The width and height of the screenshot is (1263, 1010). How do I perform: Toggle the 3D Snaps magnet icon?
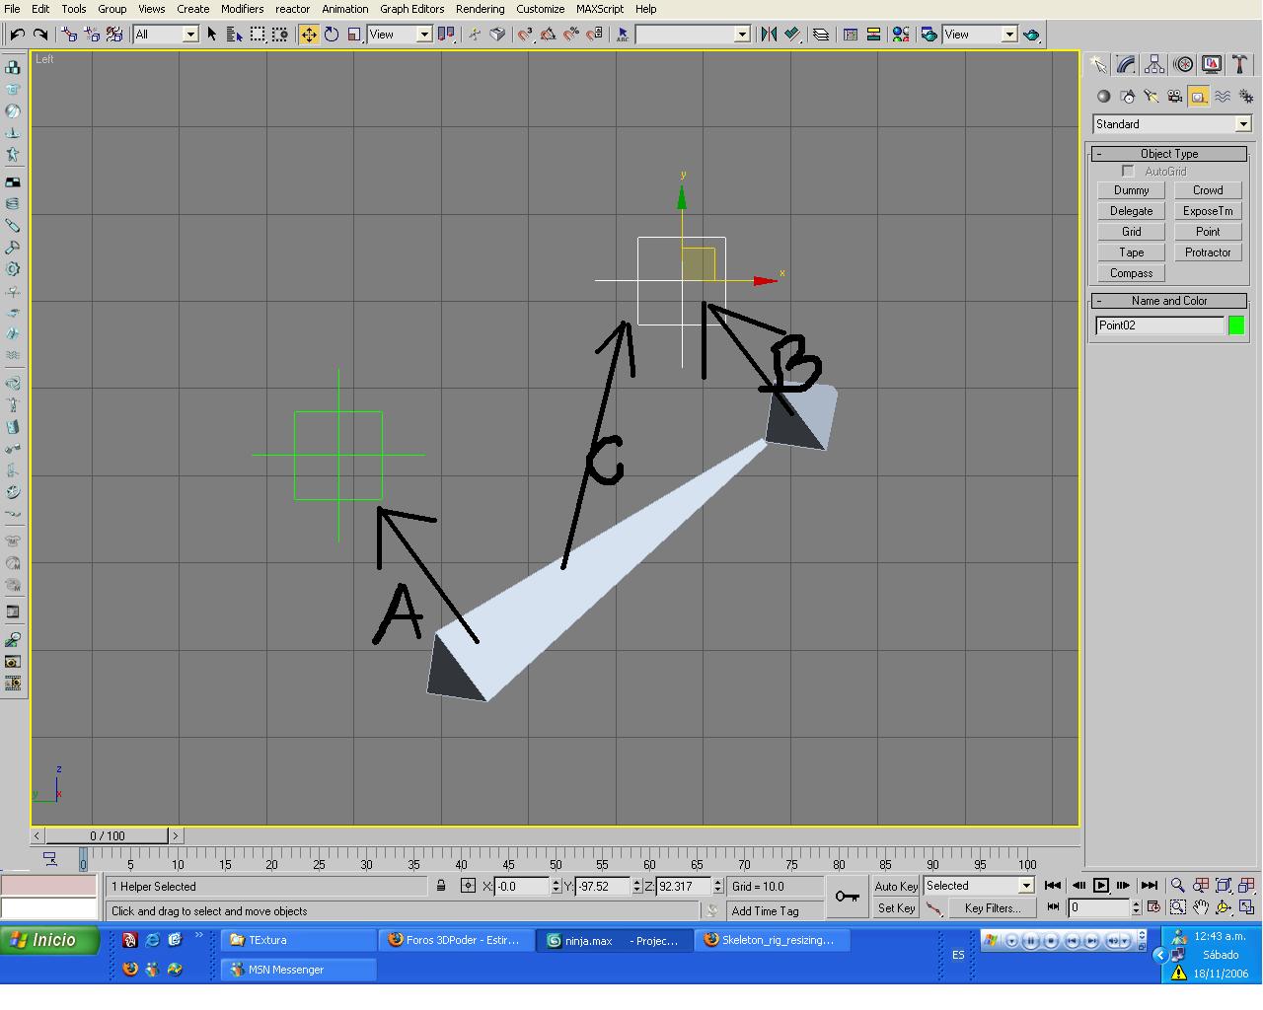coord(525,35)
